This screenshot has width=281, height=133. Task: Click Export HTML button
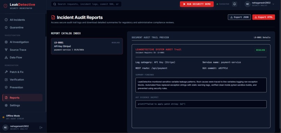coord(264,17)
